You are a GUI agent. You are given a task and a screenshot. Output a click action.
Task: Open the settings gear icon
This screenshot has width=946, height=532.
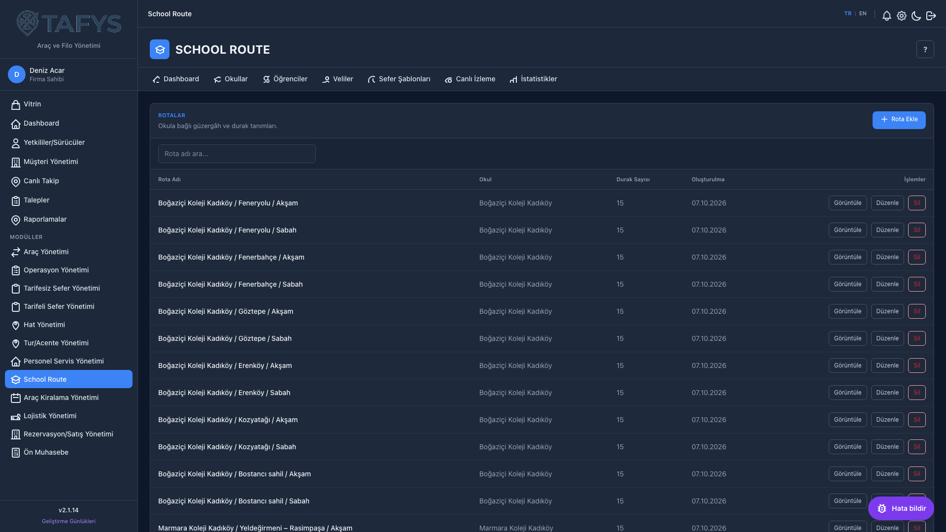(902, 16)
